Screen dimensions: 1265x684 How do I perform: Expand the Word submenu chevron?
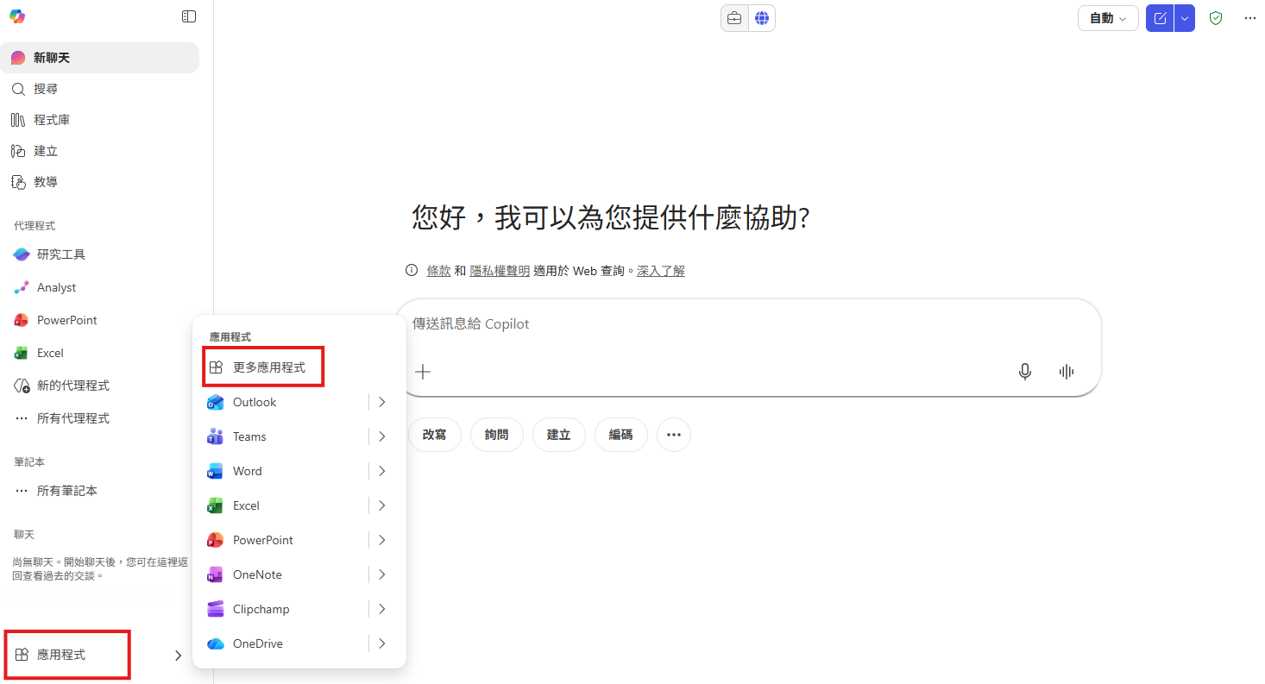point(381,471)
